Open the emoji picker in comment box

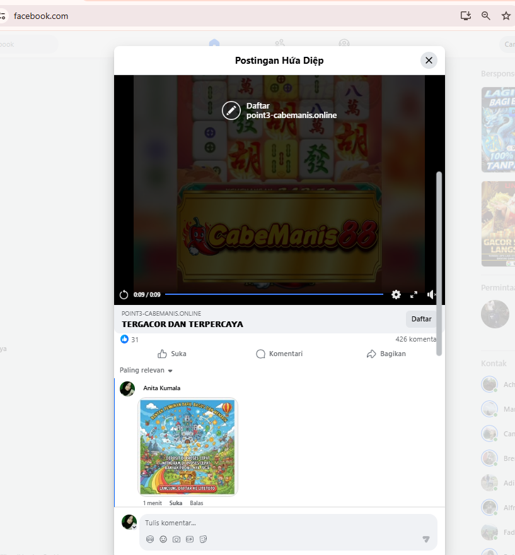coord(163,539)
